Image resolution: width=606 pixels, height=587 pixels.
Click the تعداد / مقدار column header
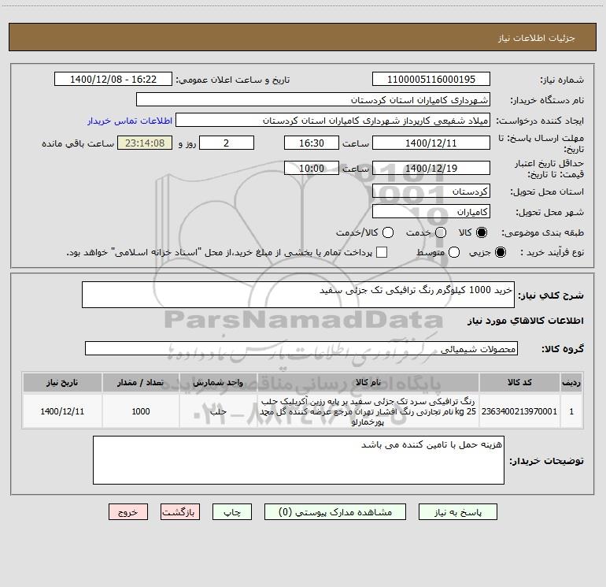coord(141,382)
